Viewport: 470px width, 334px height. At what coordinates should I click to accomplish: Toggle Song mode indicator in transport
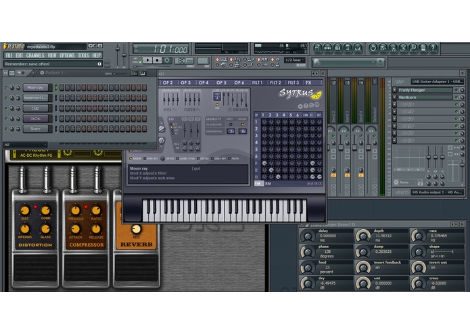coord(140,62)
